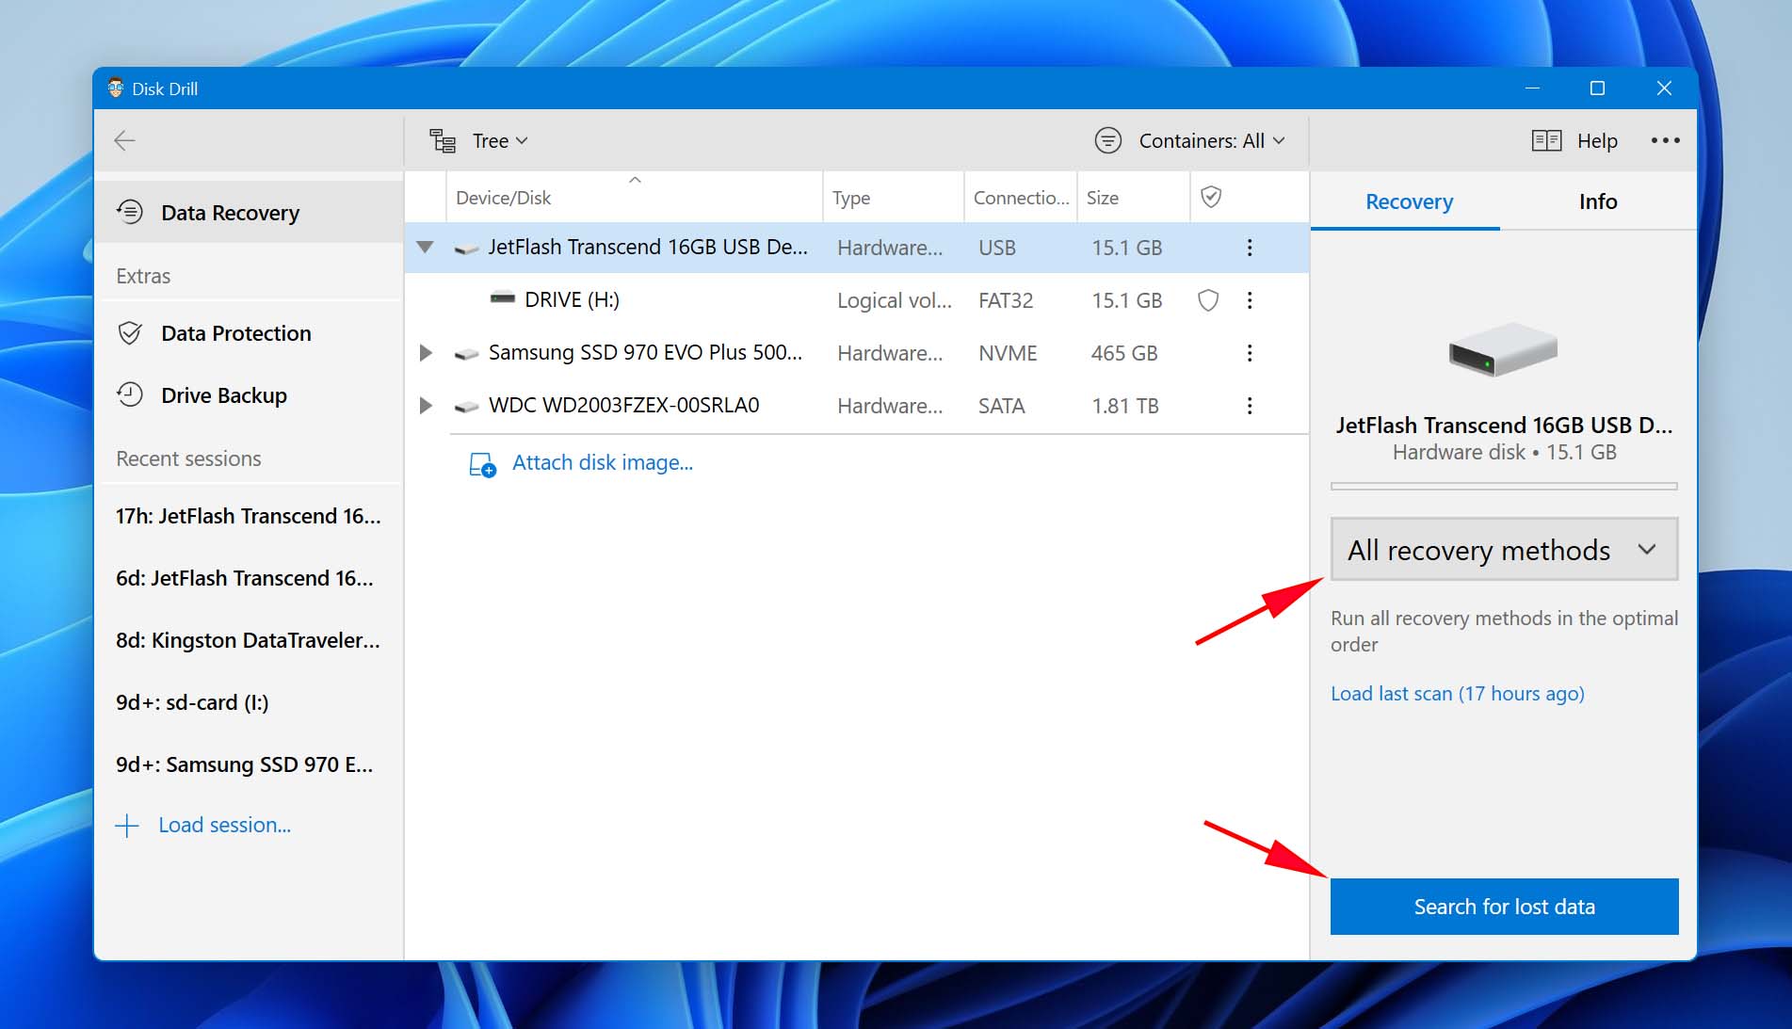Click the FAT32 cell of DRIVE (H:)
Image resolution: width=1792 pixels, height=1029 pixels.
click(x=1005, y=300)
